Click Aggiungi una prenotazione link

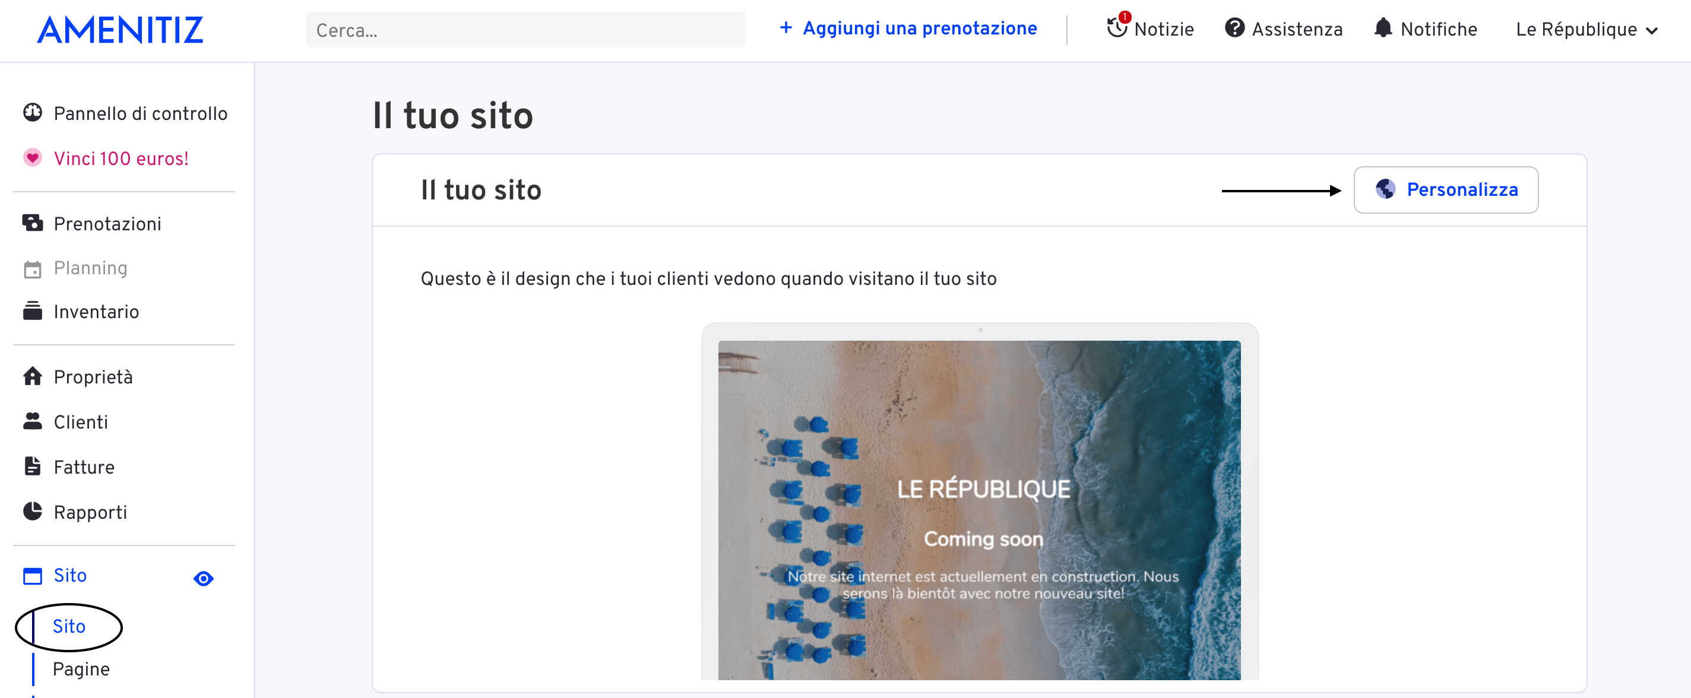pos(919,28)
